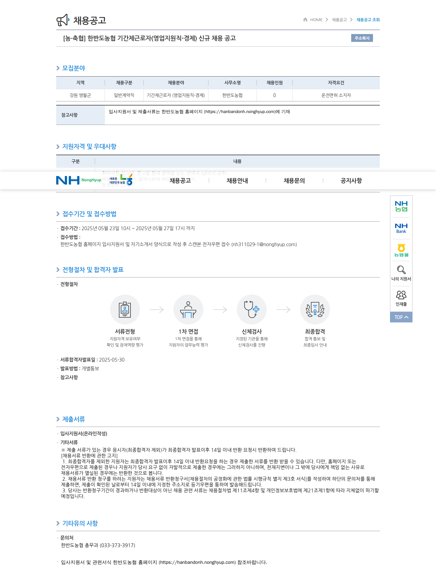Click the 참고사항 row label in table
Image resolution: width=436 pixels, height=588 pixels.
80,115
